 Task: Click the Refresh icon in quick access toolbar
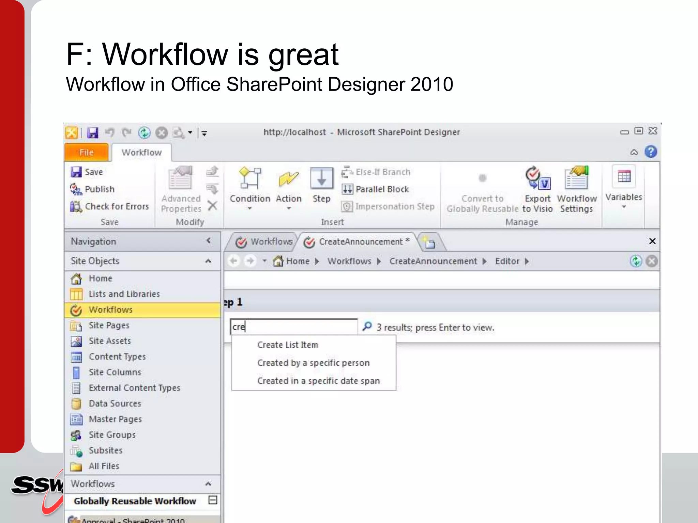click(144, 133)
